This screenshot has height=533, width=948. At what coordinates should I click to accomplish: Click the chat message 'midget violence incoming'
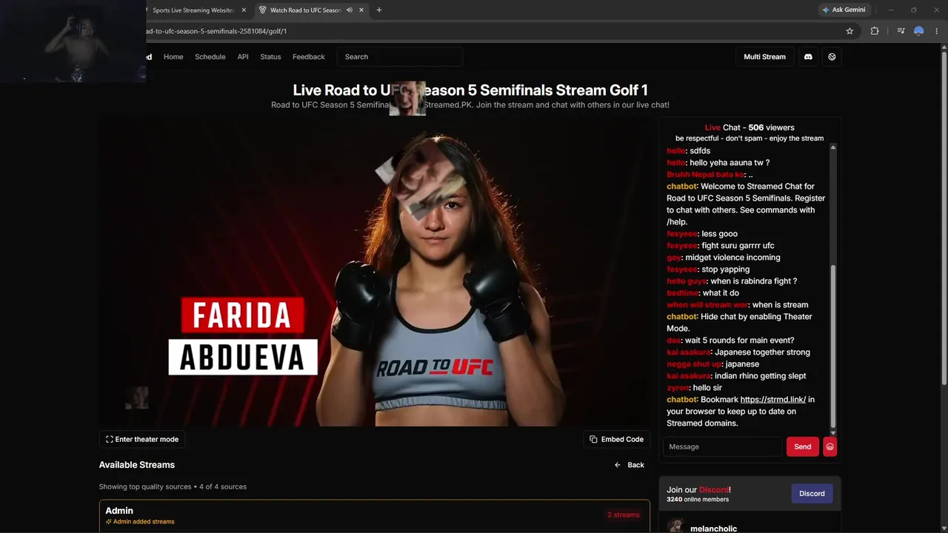(732, 258)
